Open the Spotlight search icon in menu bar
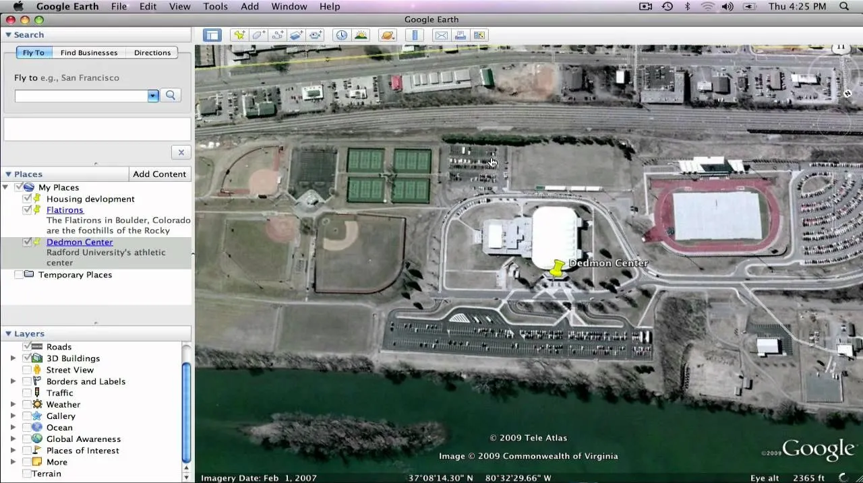 844,6
